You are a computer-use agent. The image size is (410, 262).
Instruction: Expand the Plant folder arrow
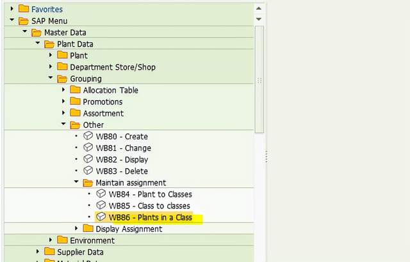coord(51,55)
